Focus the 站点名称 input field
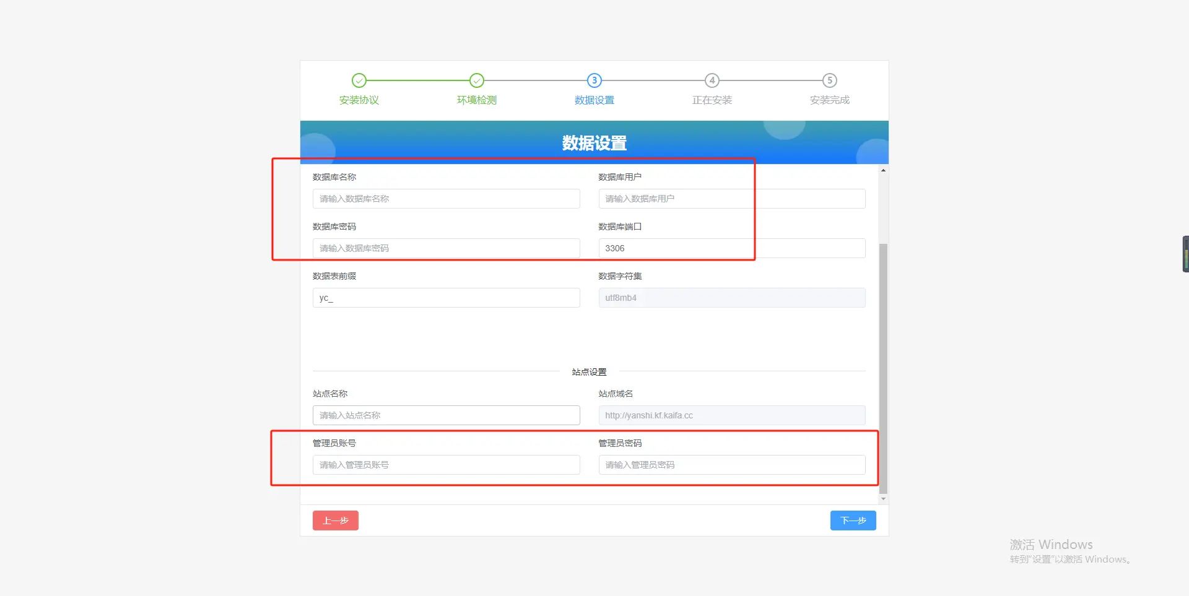The height and width of the screenshot is (596, 1189). point(446,415)
